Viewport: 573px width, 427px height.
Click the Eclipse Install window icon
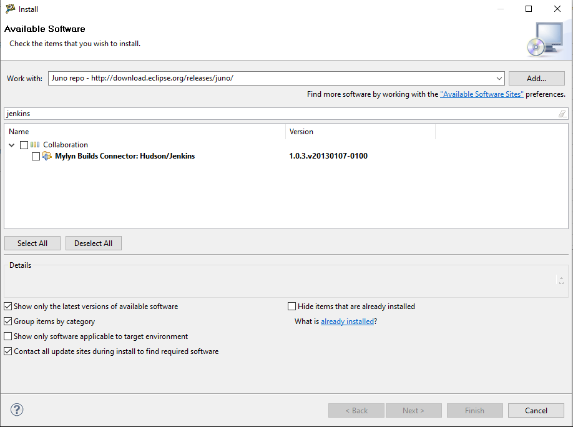10,9
